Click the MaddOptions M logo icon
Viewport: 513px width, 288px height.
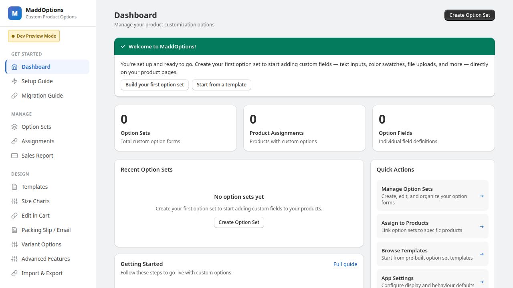click(x=15, y=13)
